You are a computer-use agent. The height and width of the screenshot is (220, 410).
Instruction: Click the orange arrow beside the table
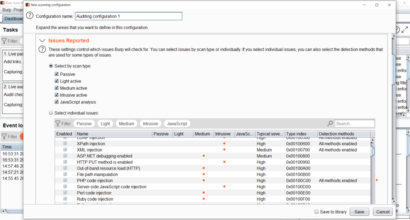point(377,180)
